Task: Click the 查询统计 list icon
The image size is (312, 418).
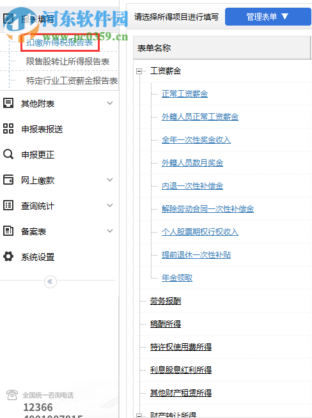Action: point(8,205)
